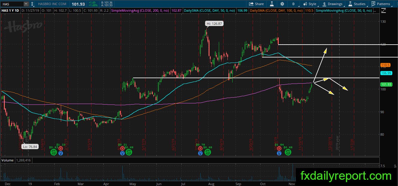This screenshot has width=398, height=186.
Task: Open the Drawings menu
Action: 332,4
